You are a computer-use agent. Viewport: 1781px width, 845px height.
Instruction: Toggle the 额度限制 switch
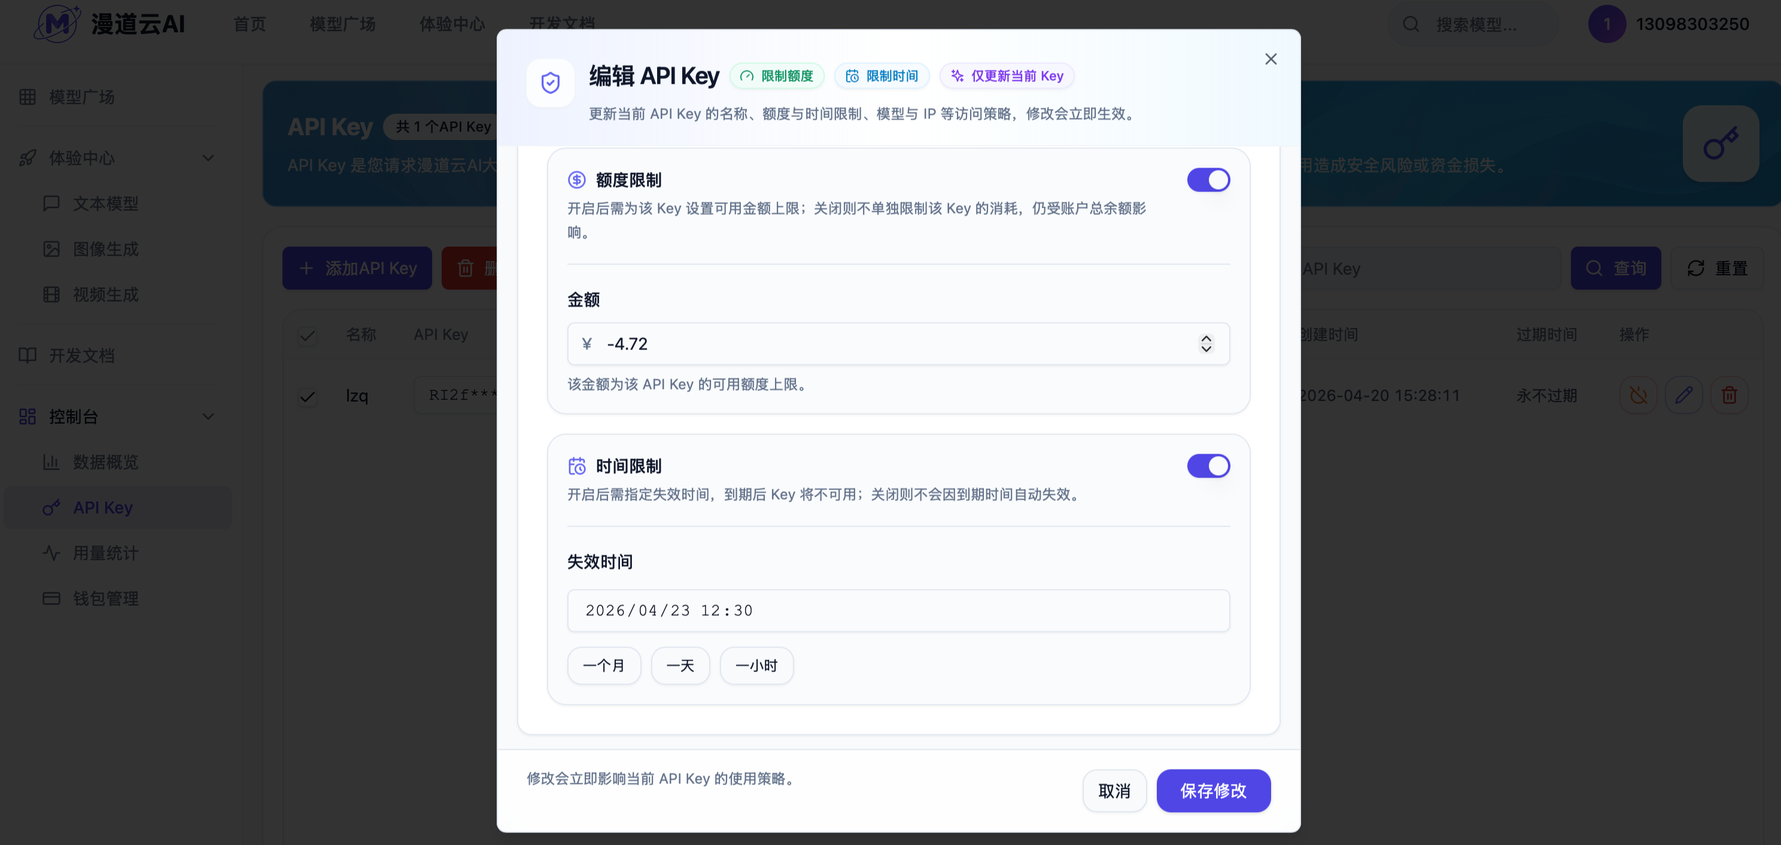1208,180
